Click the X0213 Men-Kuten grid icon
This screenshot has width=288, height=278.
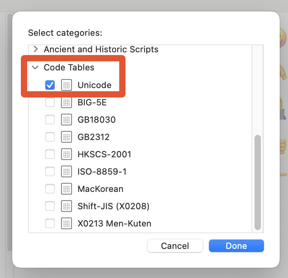pos(66,223)
